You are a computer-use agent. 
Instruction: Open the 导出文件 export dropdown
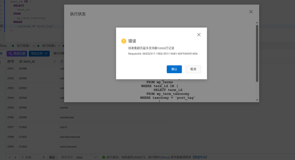(39, 54)
